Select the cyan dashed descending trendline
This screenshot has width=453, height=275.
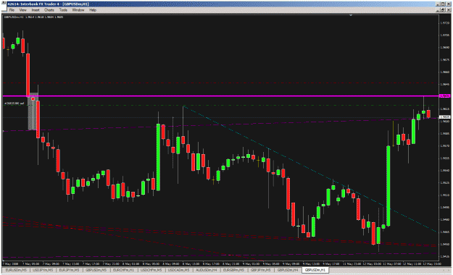point(309,169)
